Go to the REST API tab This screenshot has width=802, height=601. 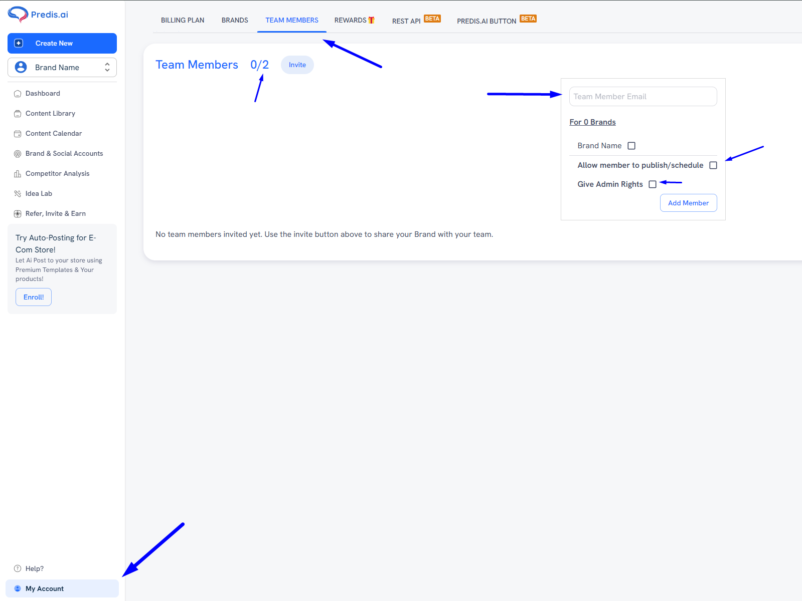click(x=416, y=21)
